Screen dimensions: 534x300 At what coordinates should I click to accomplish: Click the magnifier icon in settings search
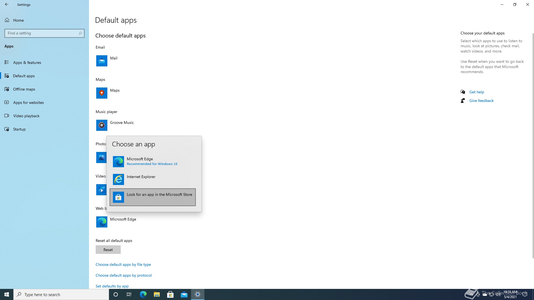click(80, 33)
